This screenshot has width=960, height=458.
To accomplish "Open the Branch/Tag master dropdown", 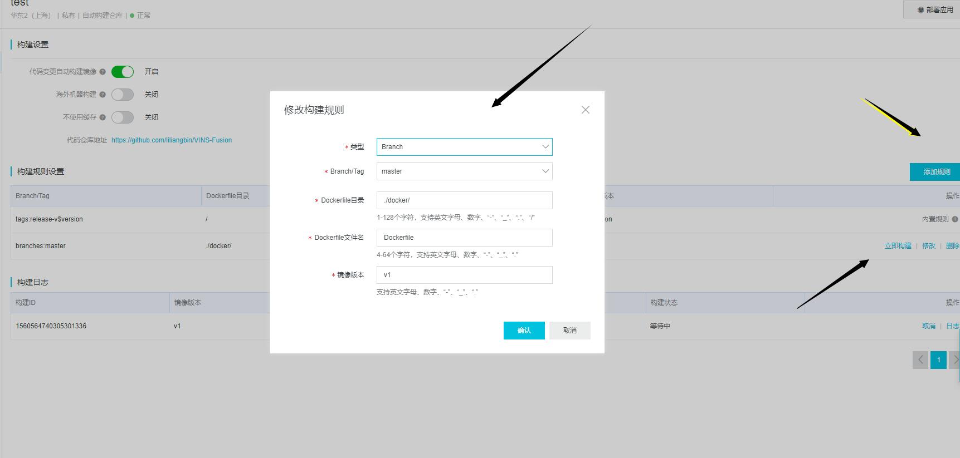I will click(464, 171).
